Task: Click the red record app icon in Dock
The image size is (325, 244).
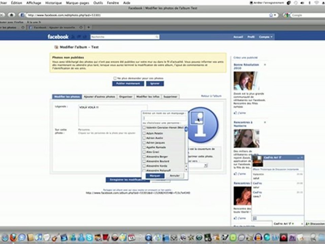Action: click(283, 237)
